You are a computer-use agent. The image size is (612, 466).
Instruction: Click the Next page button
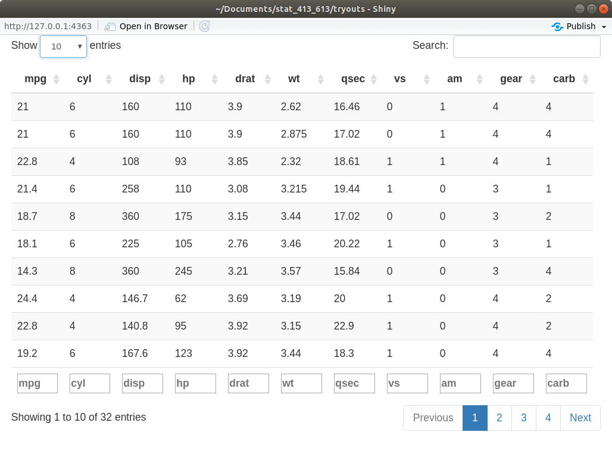click(580, 418)
